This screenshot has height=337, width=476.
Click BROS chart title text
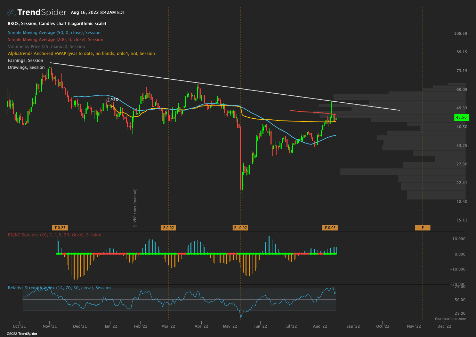[57, 24]
